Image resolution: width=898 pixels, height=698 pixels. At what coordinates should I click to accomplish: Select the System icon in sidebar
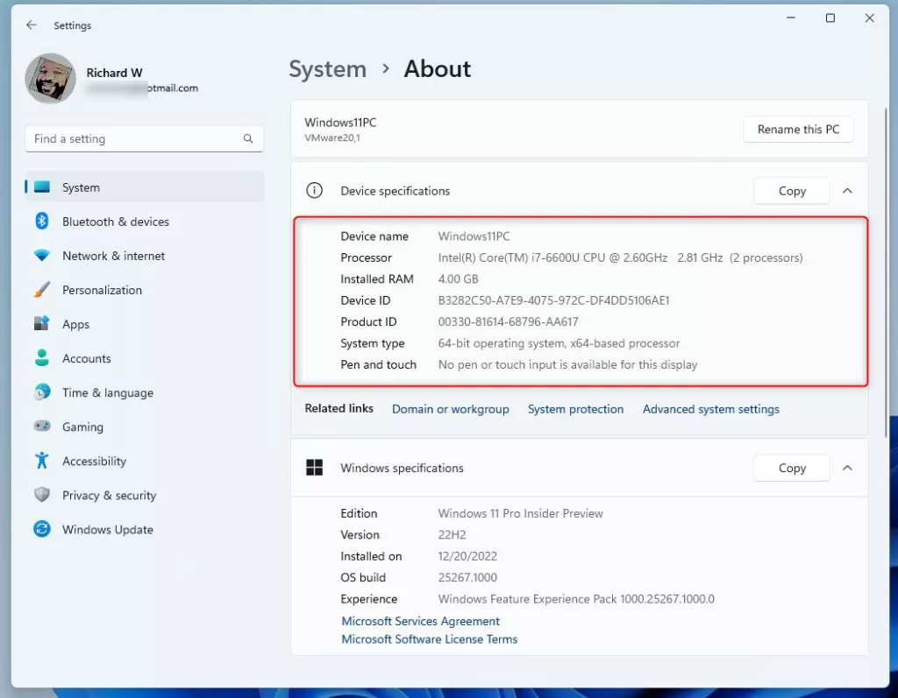click(x=42, y=187)
